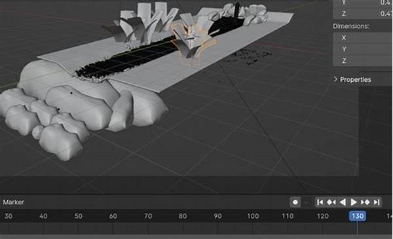Viewport: 393px width, 239px height.
Task: Jump to the first frame
Action: [320, 202]
